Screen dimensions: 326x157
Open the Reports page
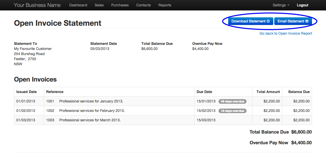point(165,5)
